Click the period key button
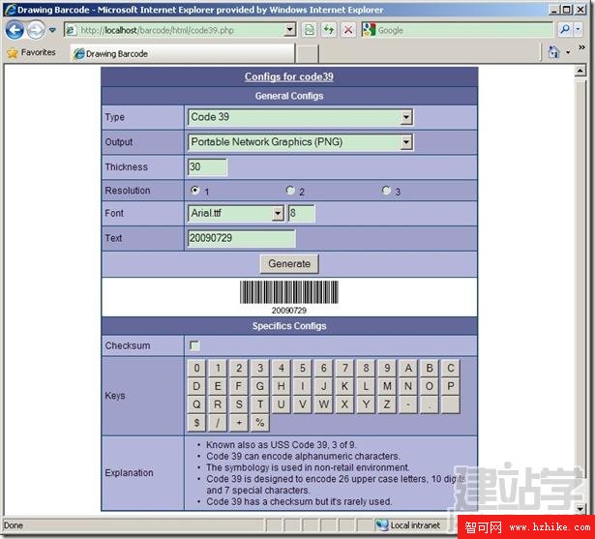The height and width of the screenshot is (539, 595). tap(430, 404)
